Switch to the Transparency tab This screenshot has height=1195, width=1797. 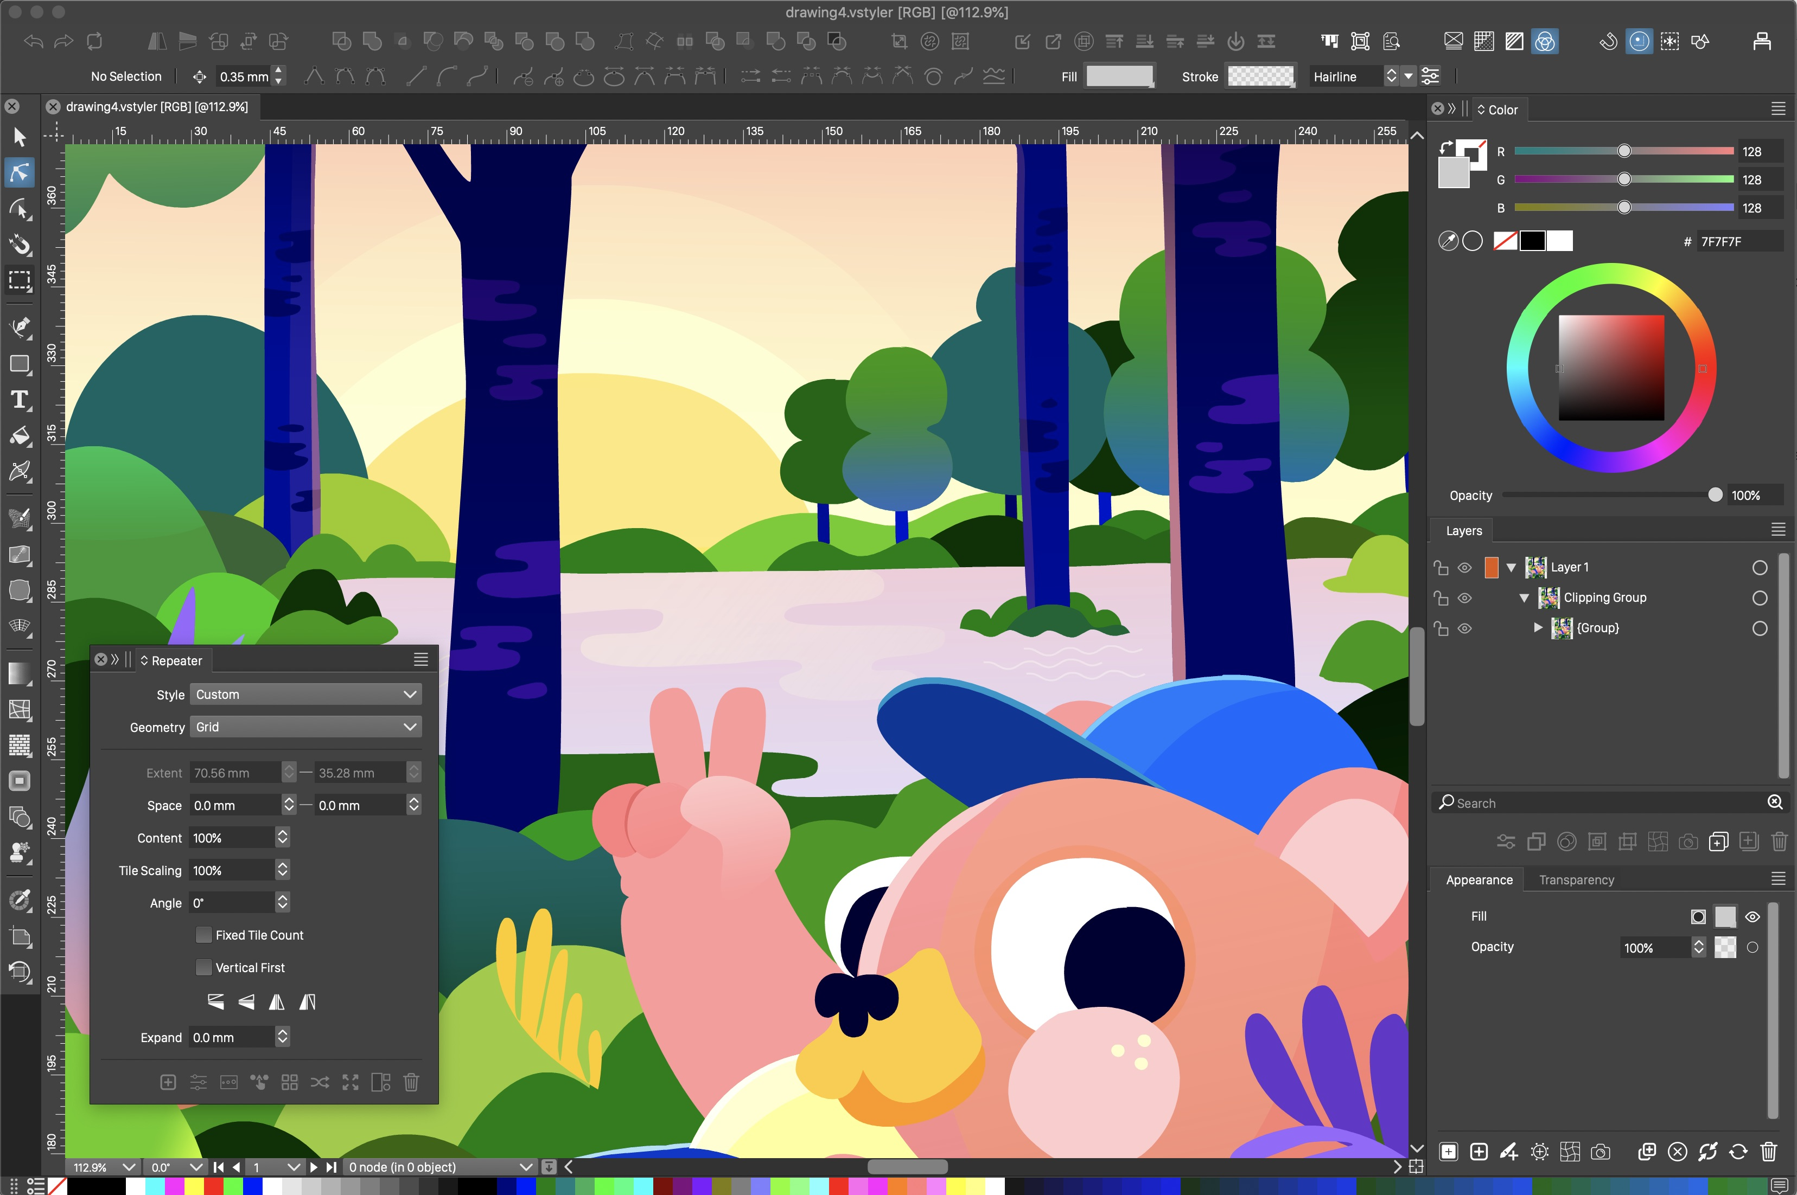(1576, 879)
